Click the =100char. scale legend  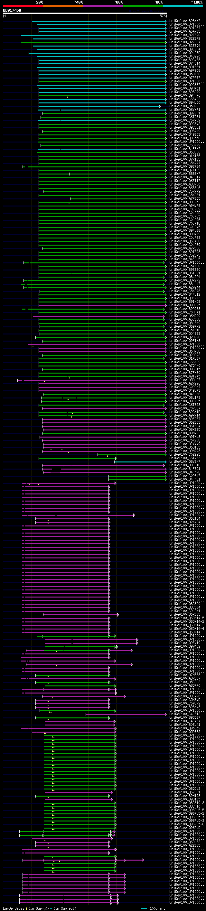pos(153,908)
